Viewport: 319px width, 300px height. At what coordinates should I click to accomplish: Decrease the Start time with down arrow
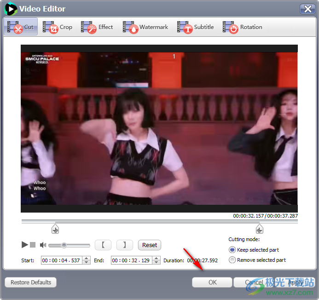(x=86, y=262)
